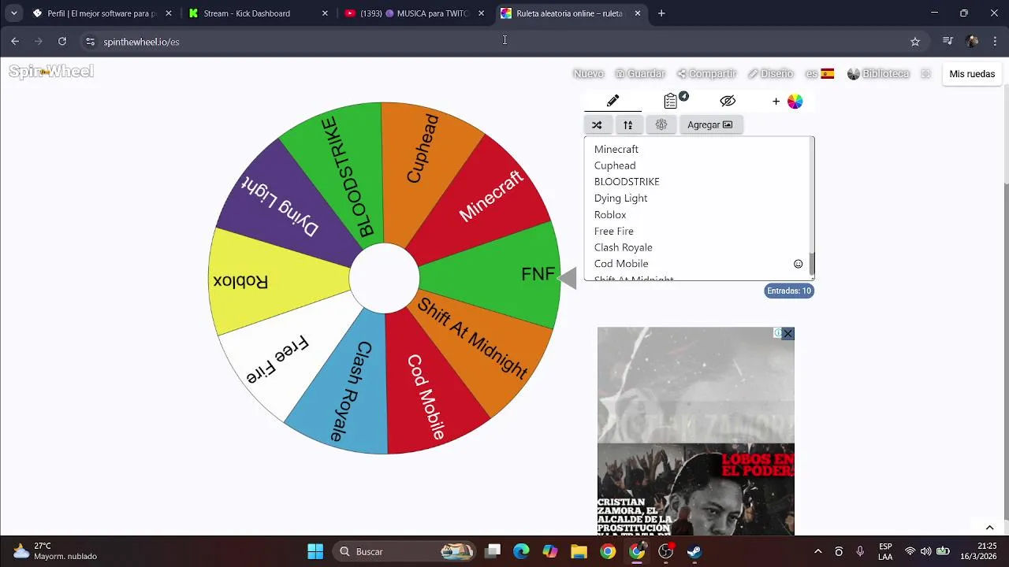This screenshot has width=1009, height=567.
Task: Open the Windows Start menu
Action: (315, 551)
